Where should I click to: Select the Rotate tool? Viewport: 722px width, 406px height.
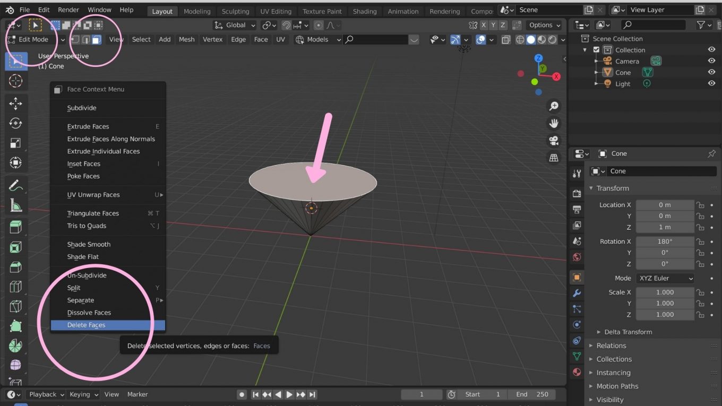[15, 123]
